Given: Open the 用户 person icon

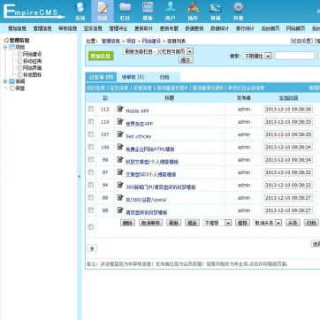Looking at the screenshot, I should coord(171,8).
